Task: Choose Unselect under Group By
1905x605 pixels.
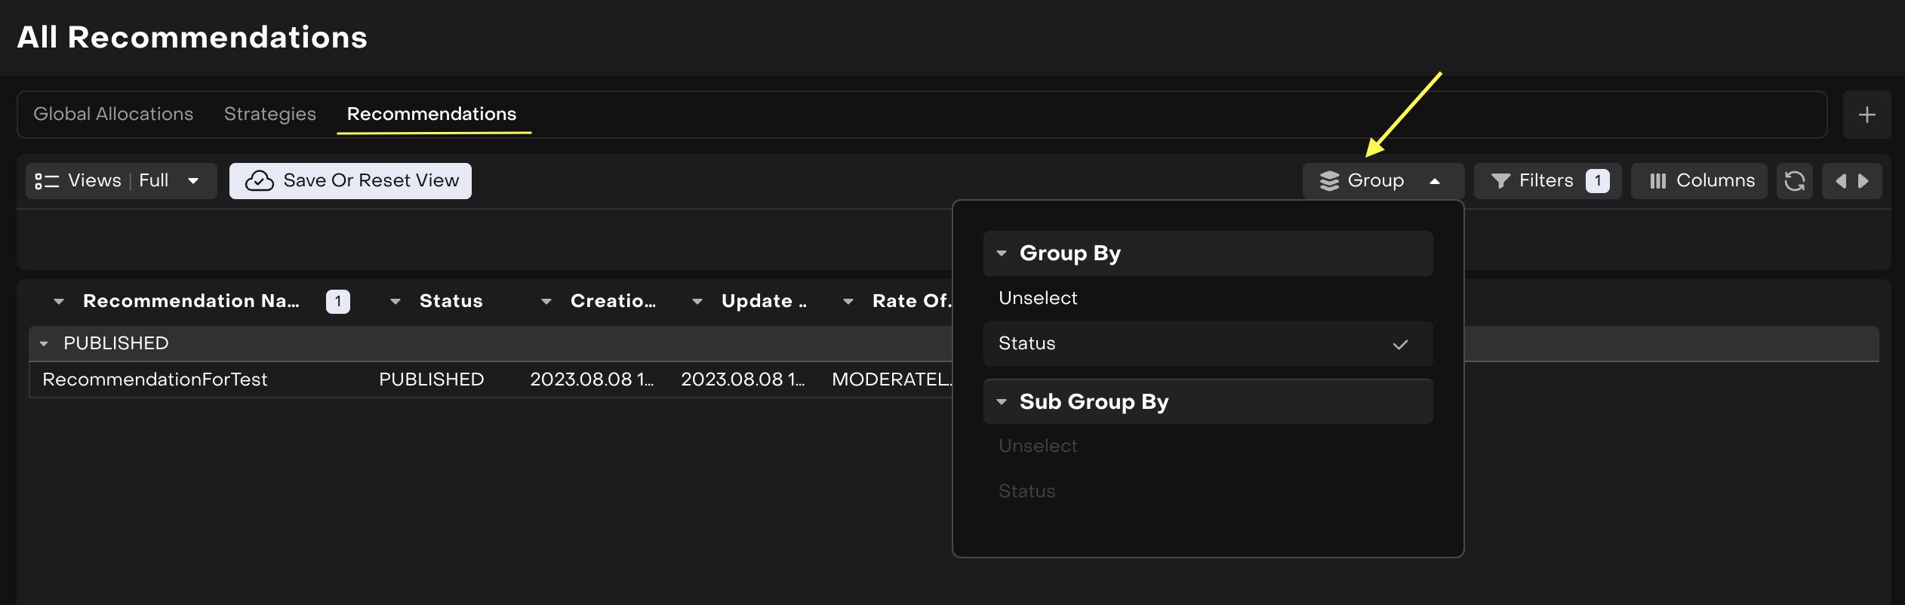Action: coord(1038,299)
